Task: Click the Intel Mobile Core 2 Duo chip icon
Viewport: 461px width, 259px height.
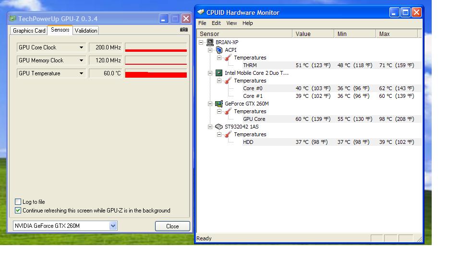Action: point(219,73)
